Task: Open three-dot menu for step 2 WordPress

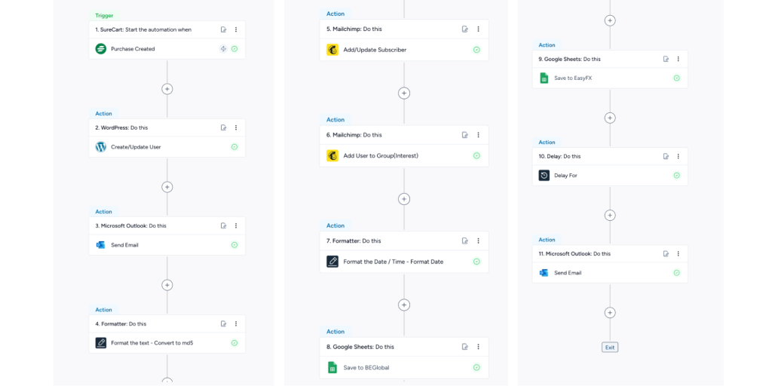Action: [x=236, y=127]
